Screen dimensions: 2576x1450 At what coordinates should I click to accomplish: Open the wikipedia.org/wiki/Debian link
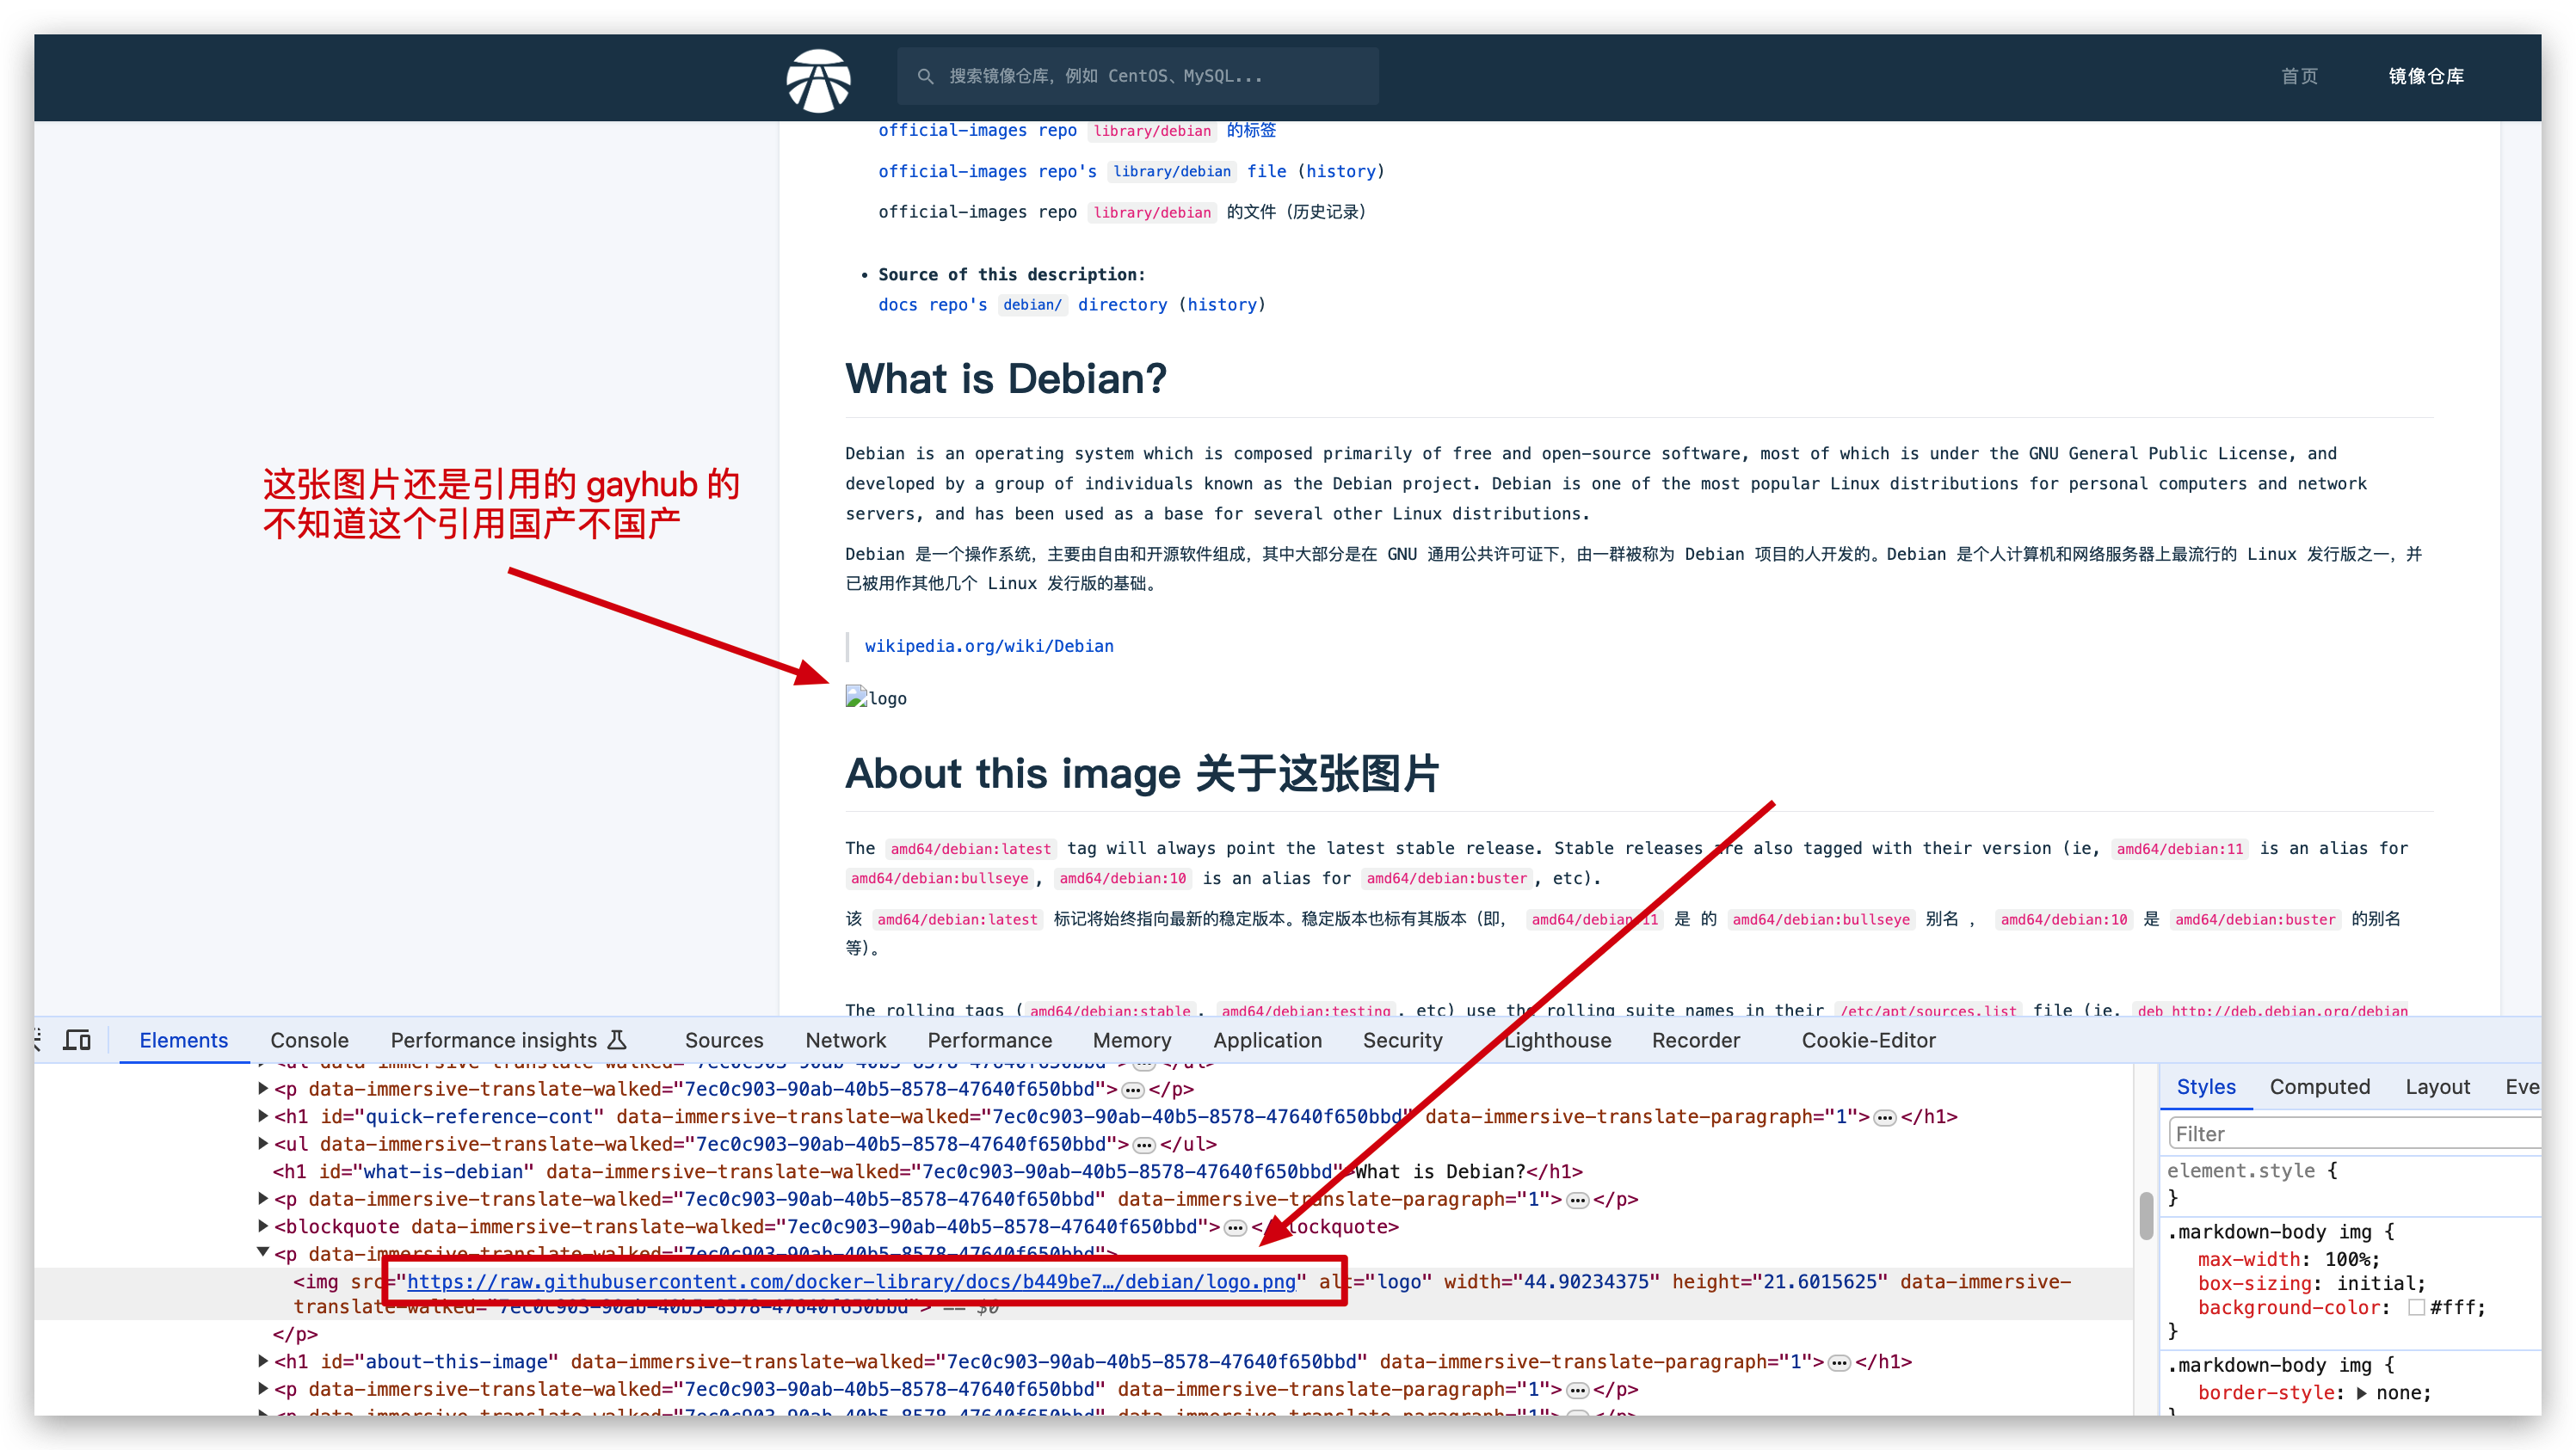(989, 646)
